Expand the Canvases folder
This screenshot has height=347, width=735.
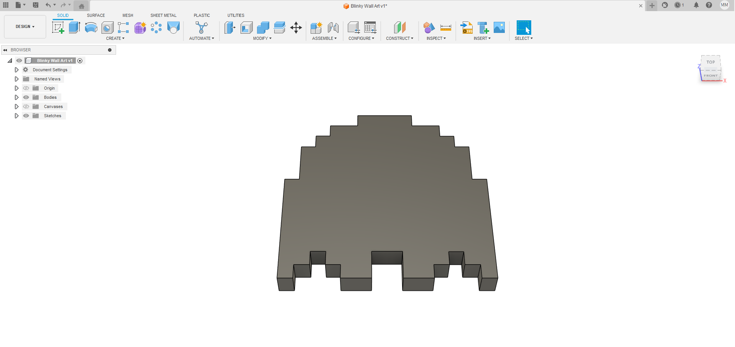[16, 106]
